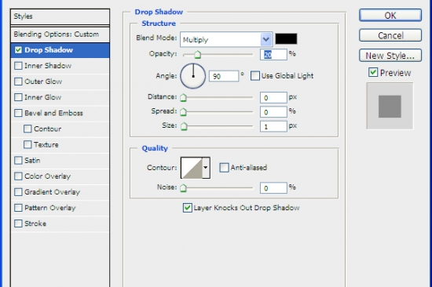Viewport: 432px width, 287px height.
Task: Open the black shadow color swatch
Action: point(286,38)
